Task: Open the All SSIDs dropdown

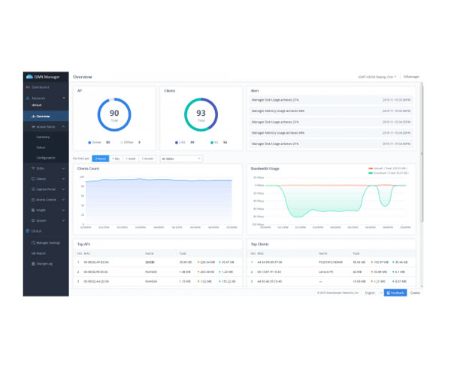Action: 180,159
